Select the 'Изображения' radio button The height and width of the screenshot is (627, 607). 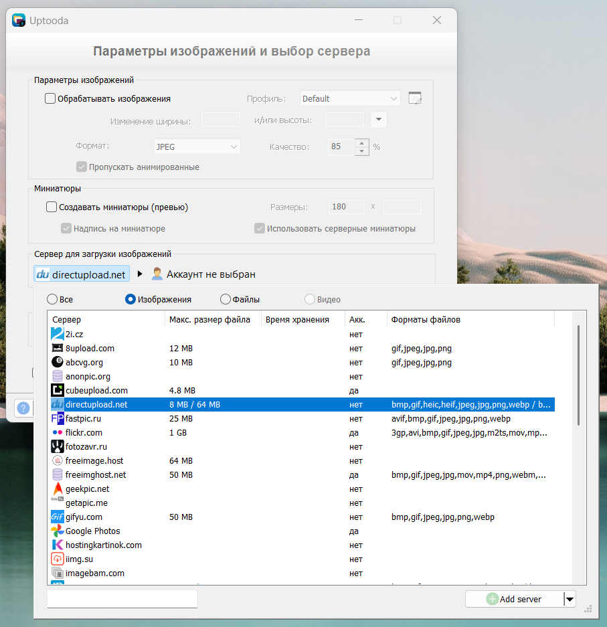pos(131,299)
